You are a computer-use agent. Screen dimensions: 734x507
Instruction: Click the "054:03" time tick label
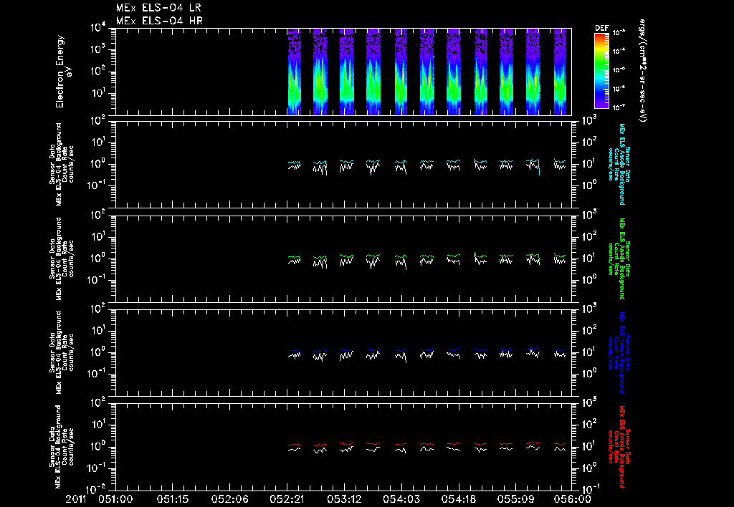[401, 499]
